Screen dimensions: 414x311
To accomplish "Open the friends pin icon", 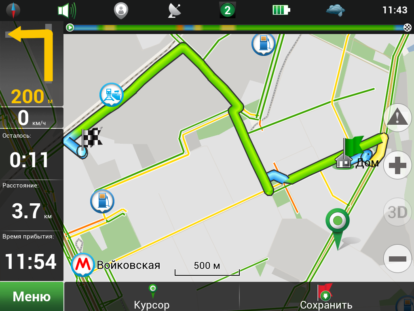I will pyautogui.click(x=121, y=11).
